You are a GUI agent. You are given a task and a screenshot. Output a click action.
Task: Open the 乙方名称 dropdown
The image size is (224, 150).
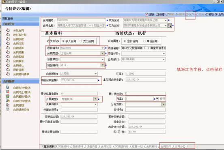(x=166, y=26)
